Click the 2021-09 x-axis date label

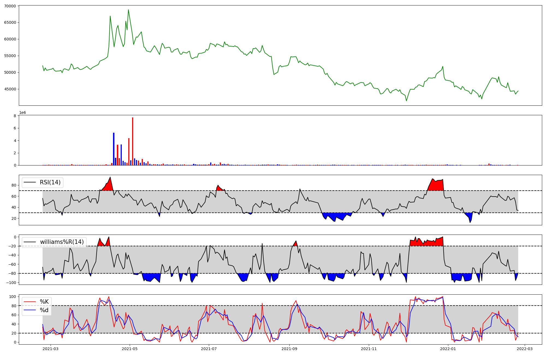pyautogui.click(x=289, y=349)
